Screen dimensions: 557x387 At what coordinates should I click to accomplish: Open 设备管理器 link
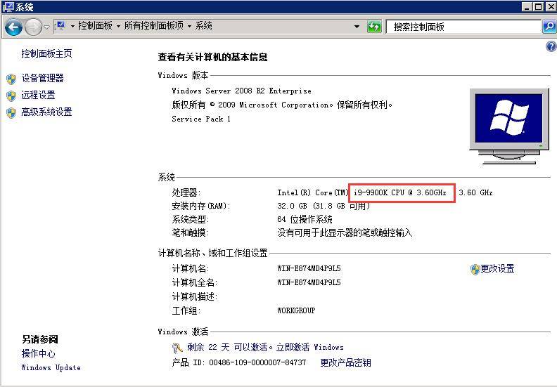point(42,78)
